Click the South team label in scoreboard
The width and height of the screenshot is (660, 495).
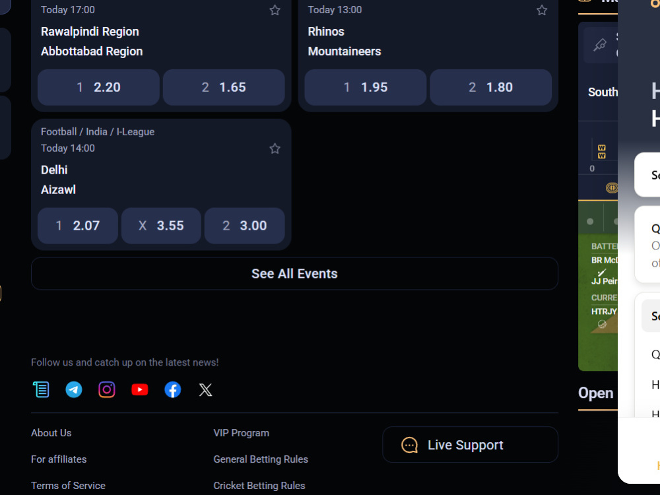603,92
